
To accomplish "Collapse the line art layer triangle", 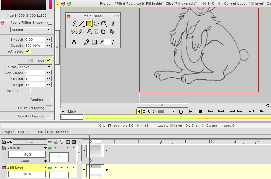I will click(x=8, y=148).
